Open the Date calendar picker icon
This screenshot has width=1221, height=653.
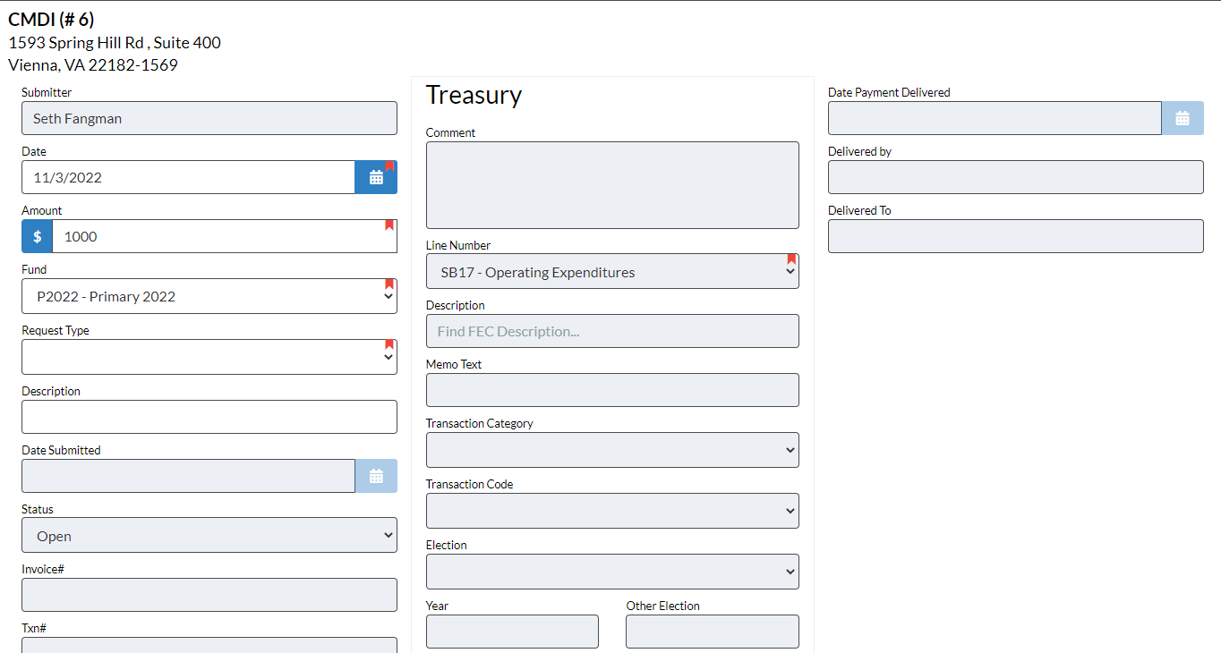[x=376, y=177]
